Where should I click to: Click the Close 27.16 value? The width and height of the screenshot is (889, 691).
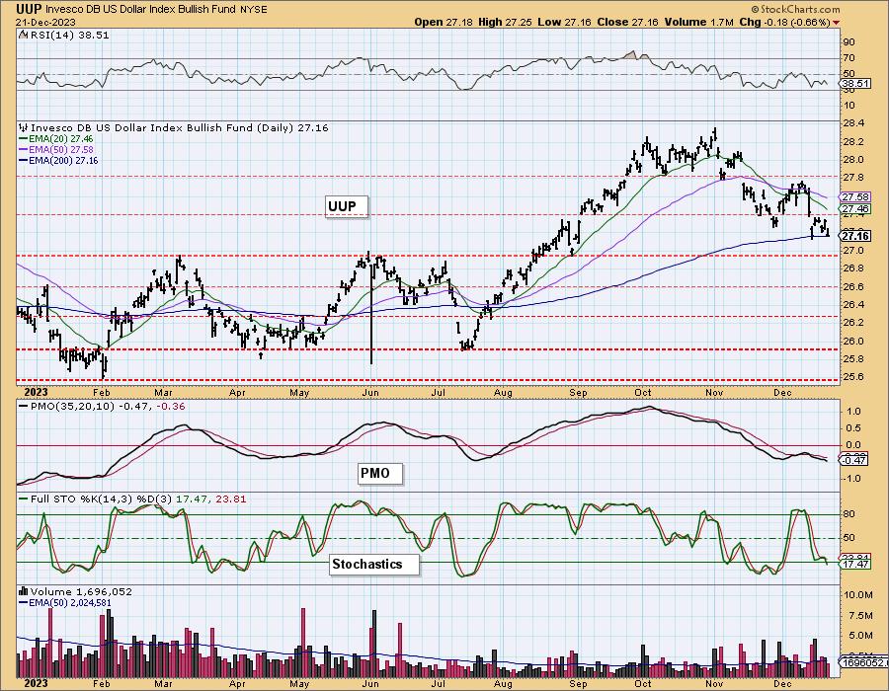(627, 22)
